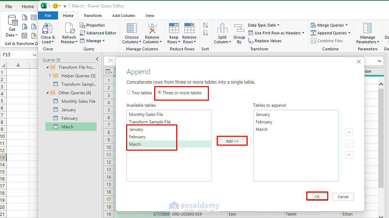Image resolution: width=389 pixels, height=218 pixels.
Task: Open Manage Parameters
Action: pyautogui.click(x=368, y=34)
